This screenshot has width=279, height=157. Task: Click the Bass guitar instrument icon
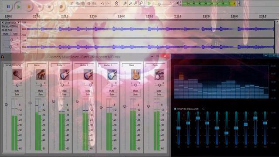(x=136, y=75)
